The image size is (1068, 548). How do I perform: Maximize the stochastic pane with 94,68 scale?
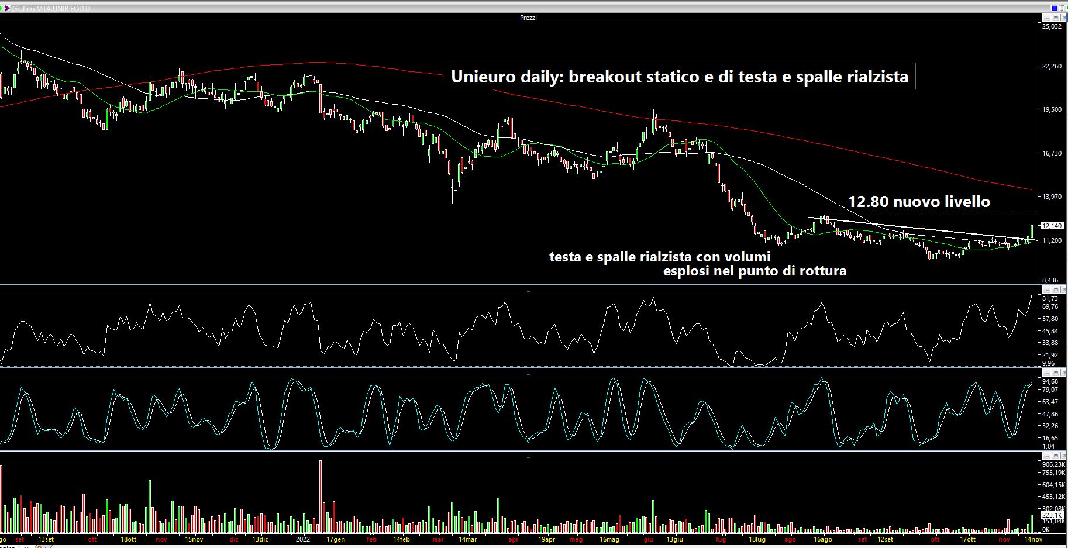point(1056,373)
